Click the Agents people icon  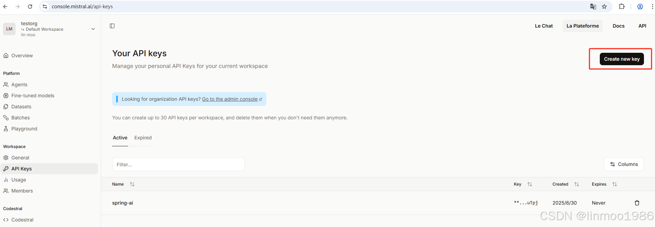(x=6, y=85)
